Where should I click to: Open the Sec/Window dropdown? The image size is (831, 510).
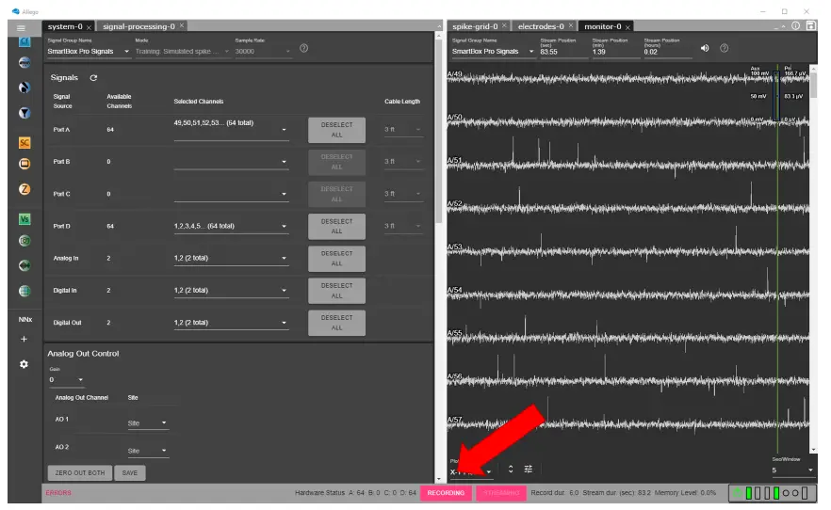792,470
